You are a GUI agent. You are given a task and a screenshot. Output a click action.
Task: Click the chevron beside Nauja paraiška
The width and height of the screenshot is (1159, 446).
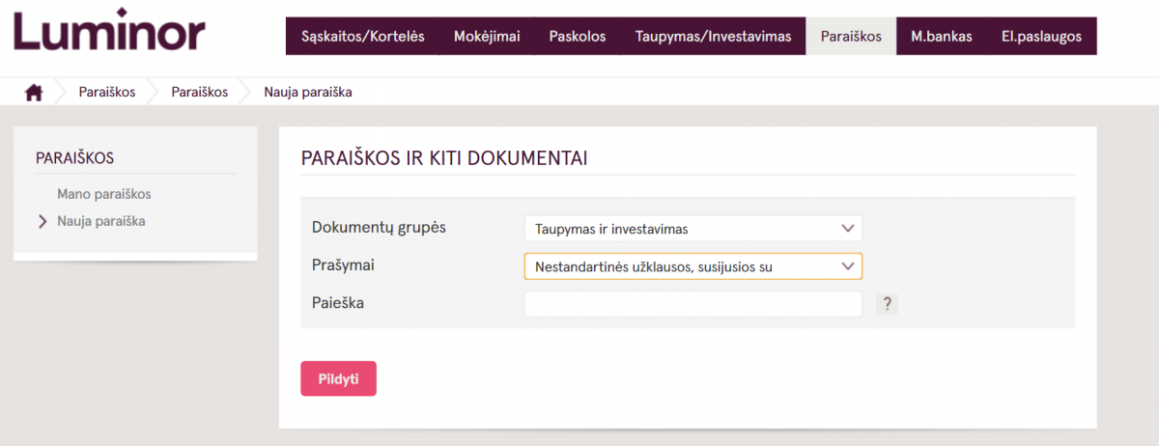42,221
